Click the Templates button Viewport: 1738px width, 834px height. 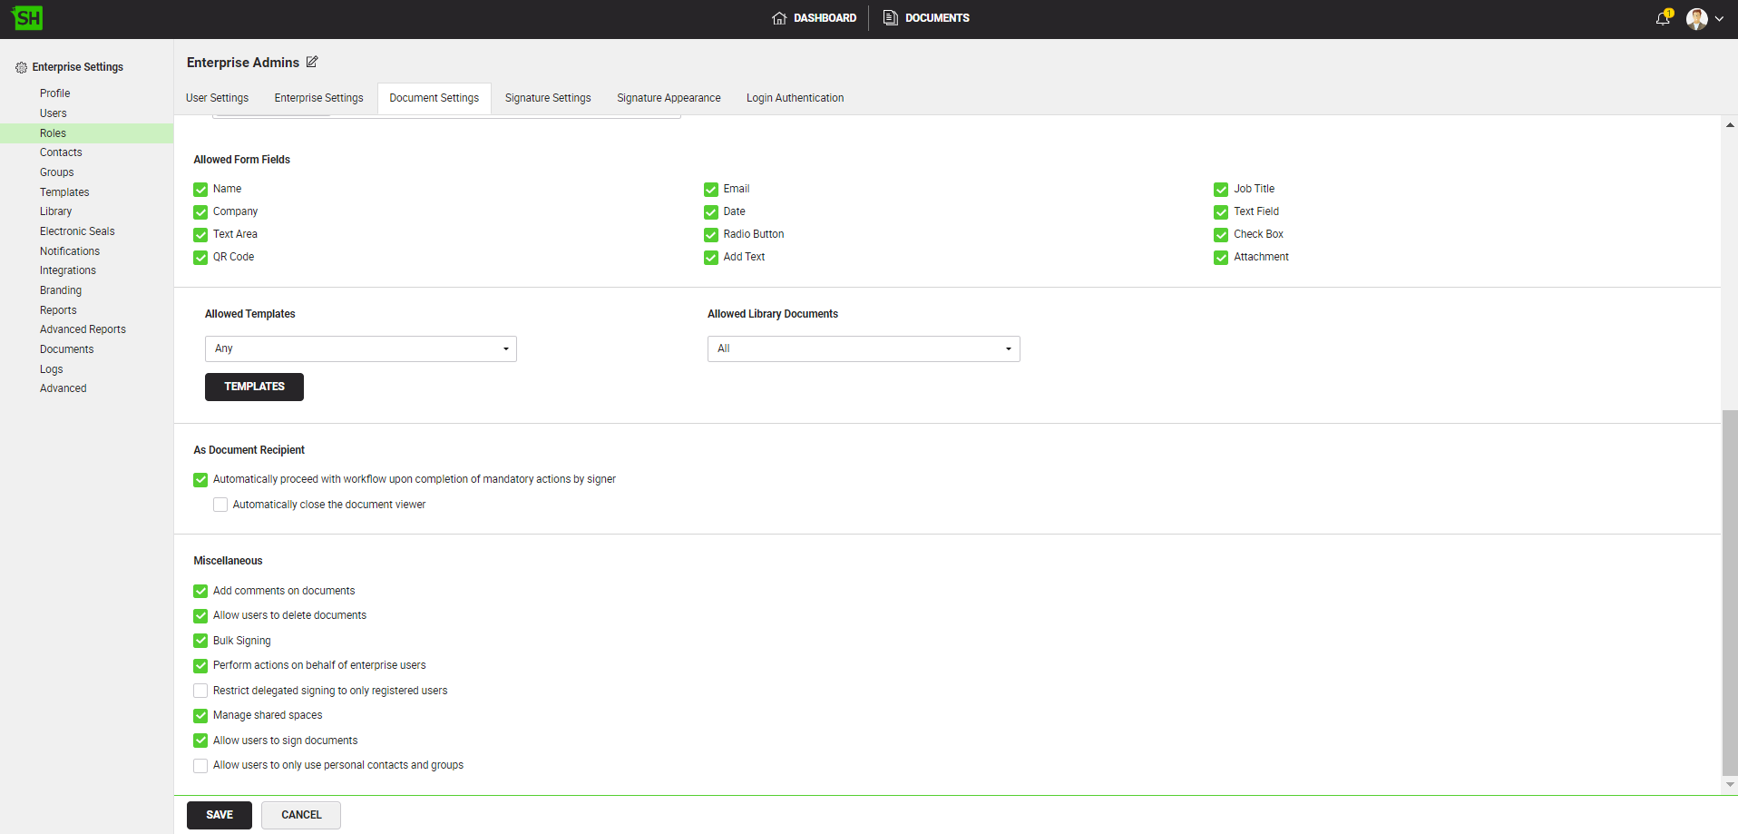coord(254,387)
